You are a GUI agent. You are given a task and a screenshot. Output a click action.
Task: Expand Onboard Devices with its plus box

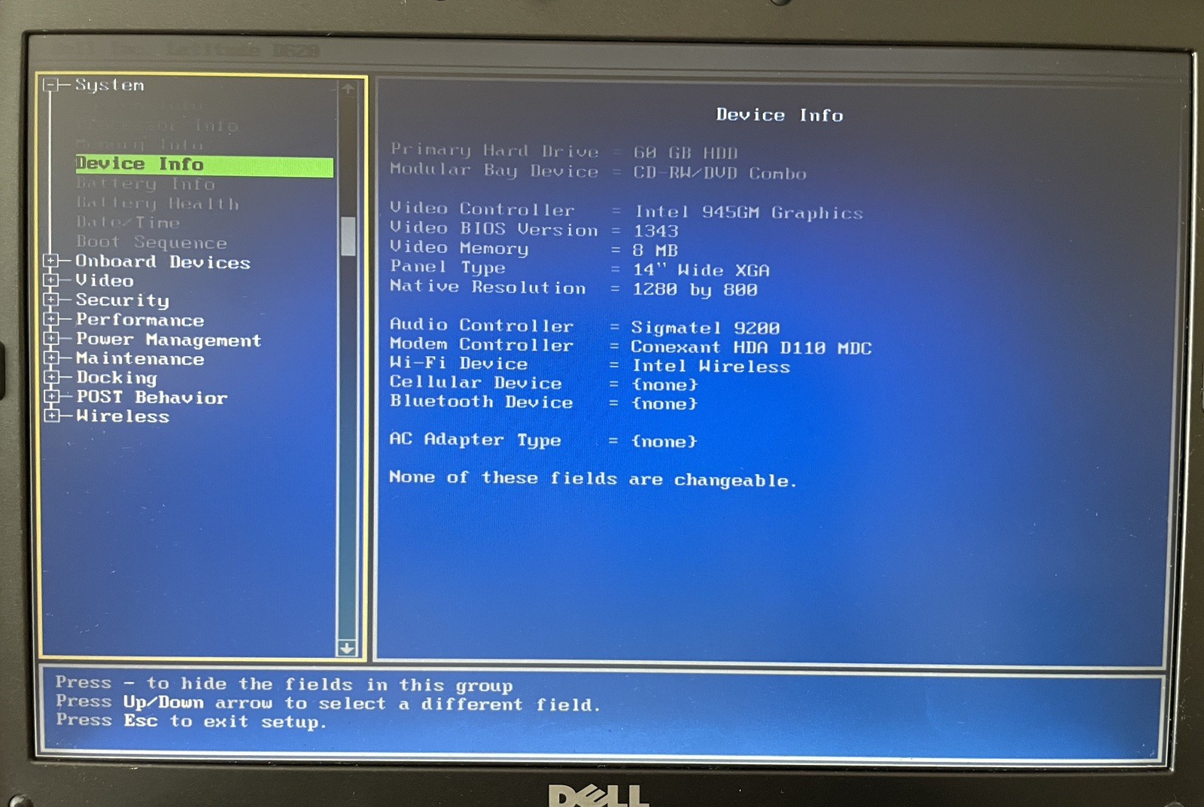(51, 261)
